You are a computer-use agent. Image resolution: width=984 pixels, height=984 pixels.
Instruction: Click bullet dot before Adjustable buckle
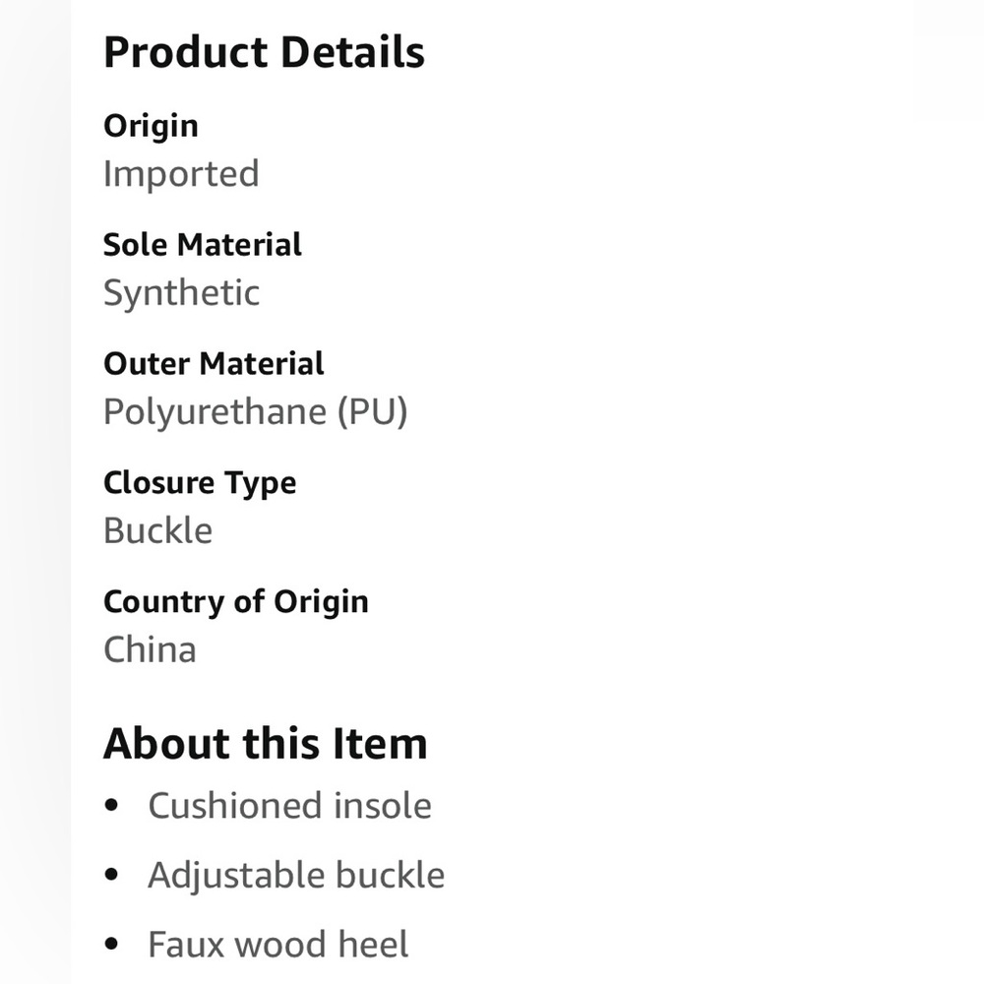click(x=112, y=874)
